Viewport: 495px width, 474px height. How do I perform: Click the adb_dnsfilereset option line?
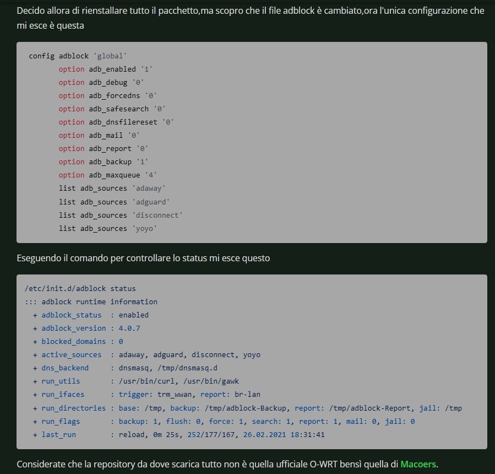(116, 122)
